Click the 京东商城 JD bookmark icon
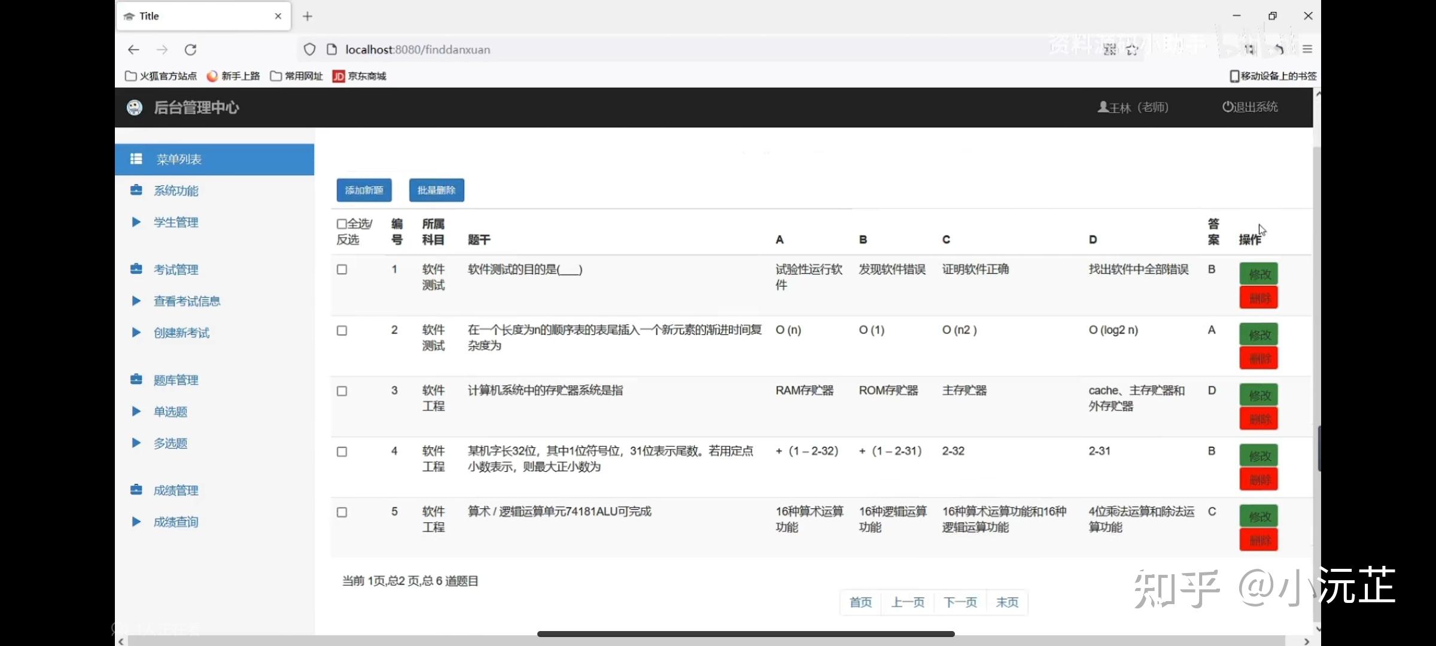This screenshot has height=646, width=1436. [x=339, y=76]
